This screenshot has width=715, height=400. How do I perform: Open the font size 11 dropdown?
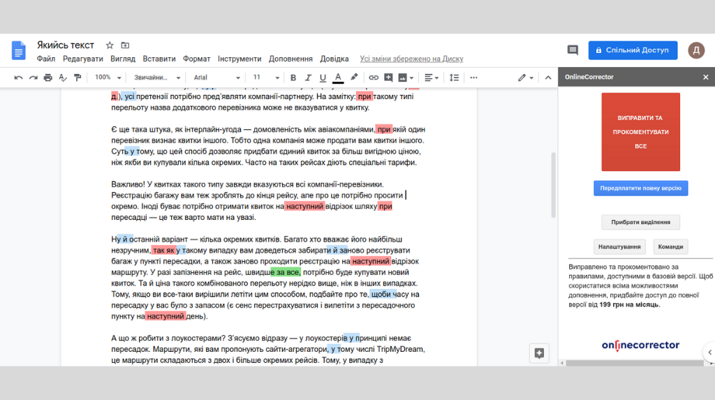[266, 77]
